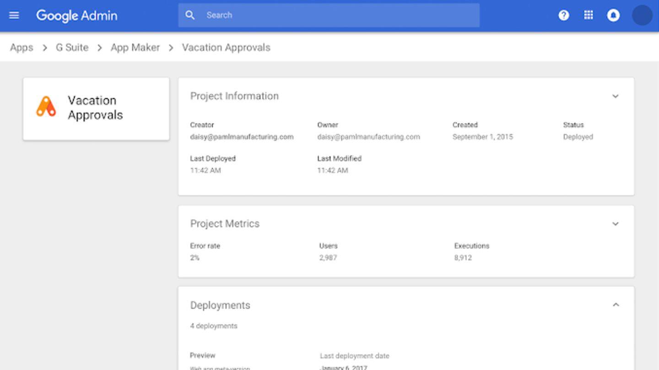Click the Status value Deployed
The height and width of the screenshot is (370, 659).
[x=578, y=137]
